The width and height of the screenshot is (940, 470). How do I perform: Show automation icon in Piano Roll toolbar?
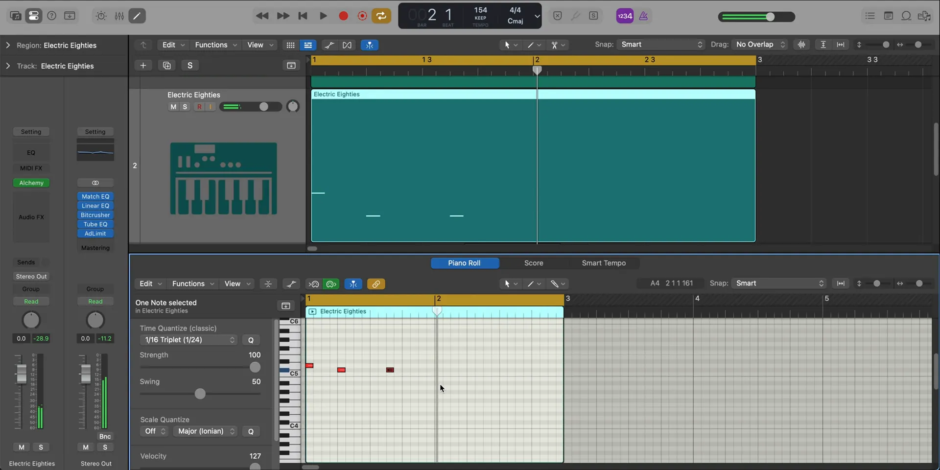coord(291,284)
